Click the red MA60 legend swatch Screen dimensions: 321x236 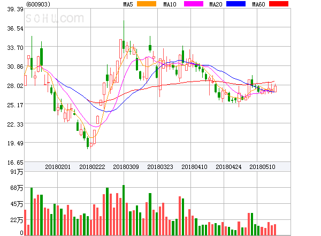point(279,4)
